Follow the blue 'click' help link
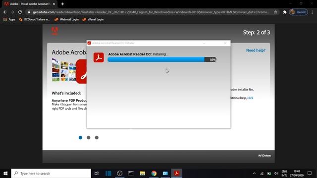The width and height of the screenshot is (317, 178). coord(250,98)
